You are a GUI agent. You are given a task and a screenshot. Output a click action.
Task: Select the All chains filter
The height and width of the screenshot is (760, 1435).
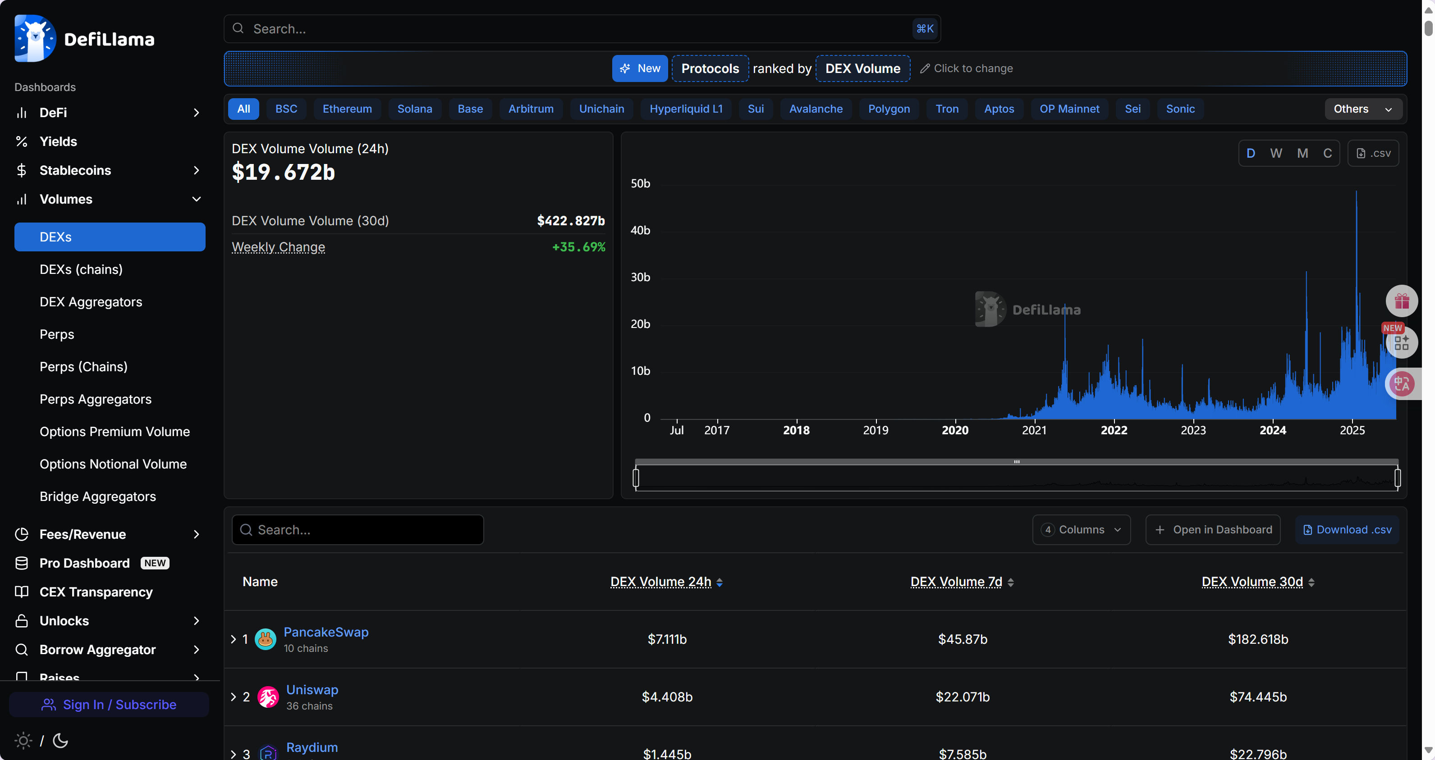pyautogui.click(x=243, y=109)
